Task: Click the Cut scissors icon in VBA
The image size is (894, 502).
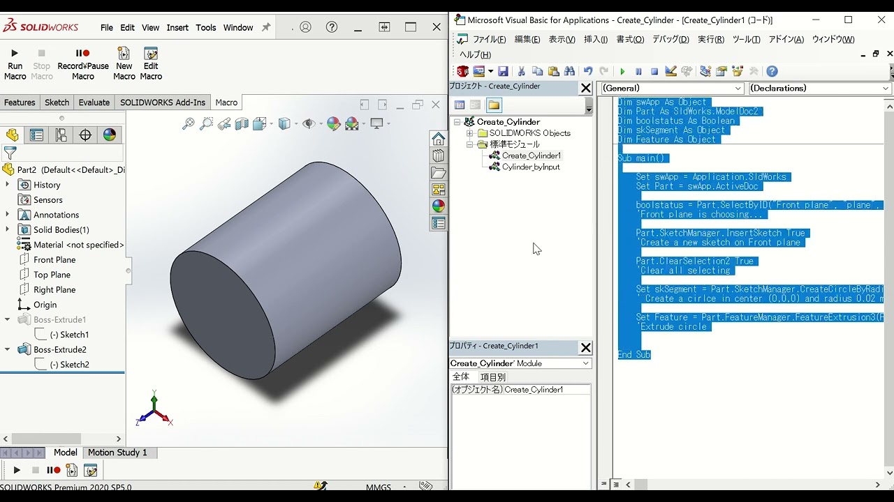Action: (521, 71)
